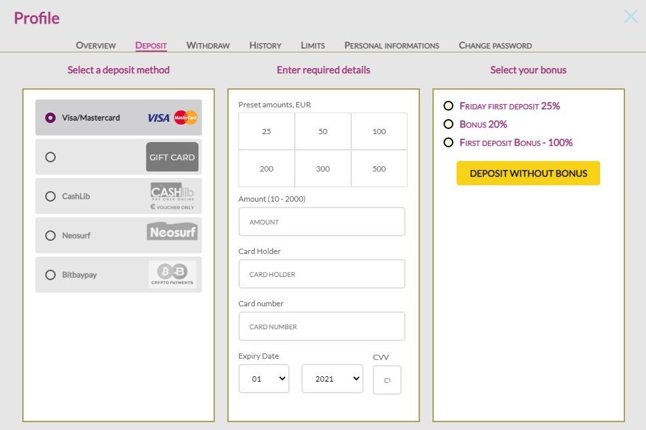The image size is (646, 430).
Task: Open the Expiry Date year dropdown
Action: [332, 378]
